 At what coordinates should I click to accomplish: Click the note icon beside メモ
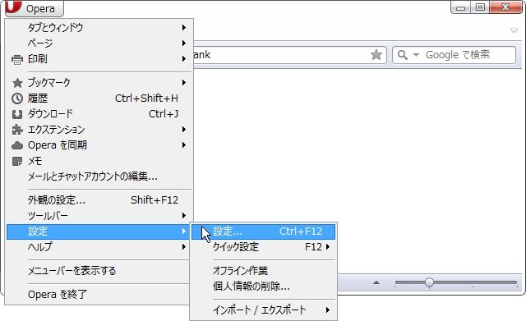coord(17,161)
